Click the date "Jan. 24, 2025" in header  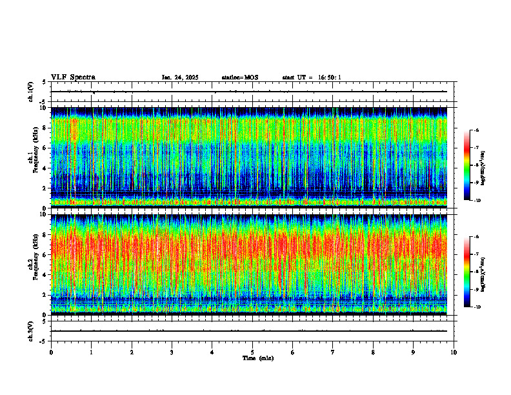coord(180,77)
